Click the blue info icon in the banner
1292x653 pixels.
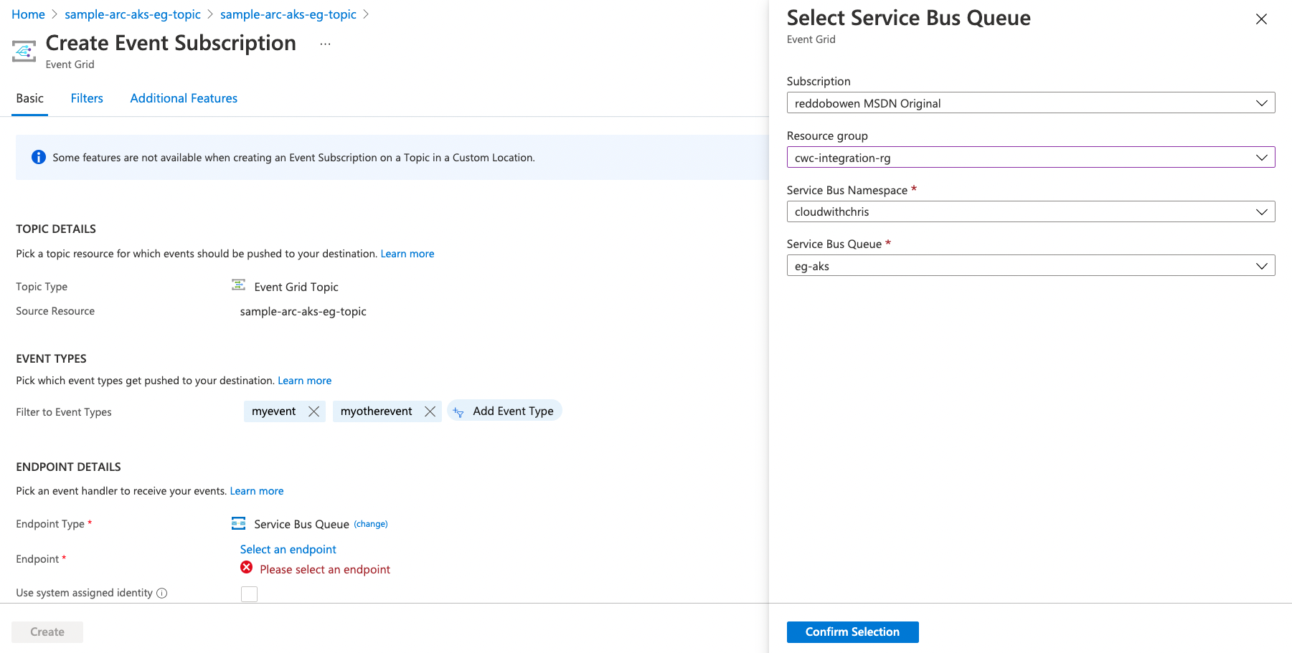click(39, 157)
